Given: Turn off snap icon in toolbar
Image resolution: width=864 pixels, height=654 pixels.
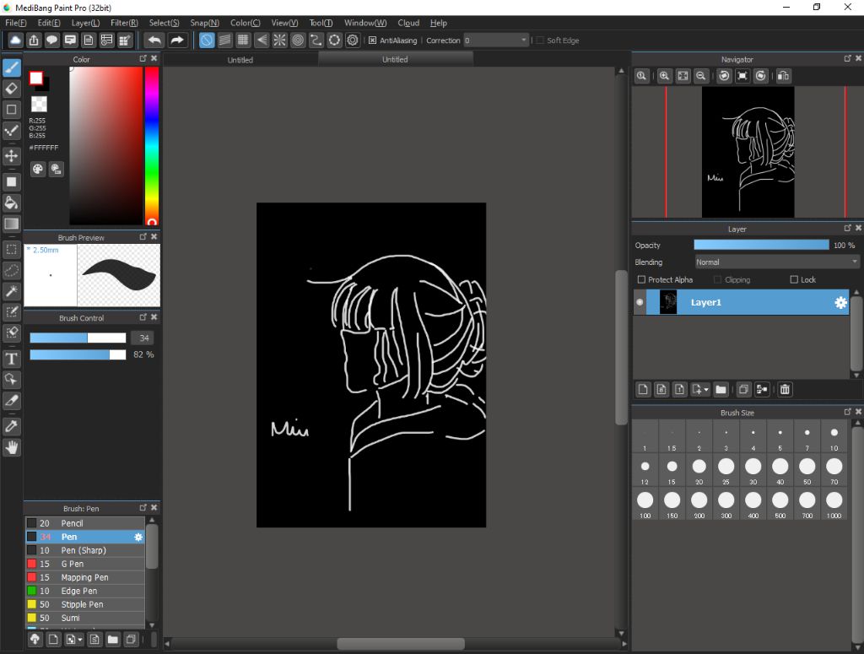Looking at the screenshot, I should pos(207,41).
